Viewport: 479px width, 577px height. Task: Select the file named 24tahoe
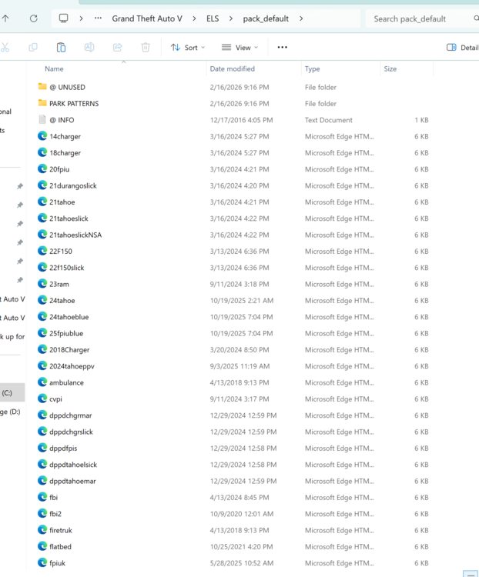62,301
